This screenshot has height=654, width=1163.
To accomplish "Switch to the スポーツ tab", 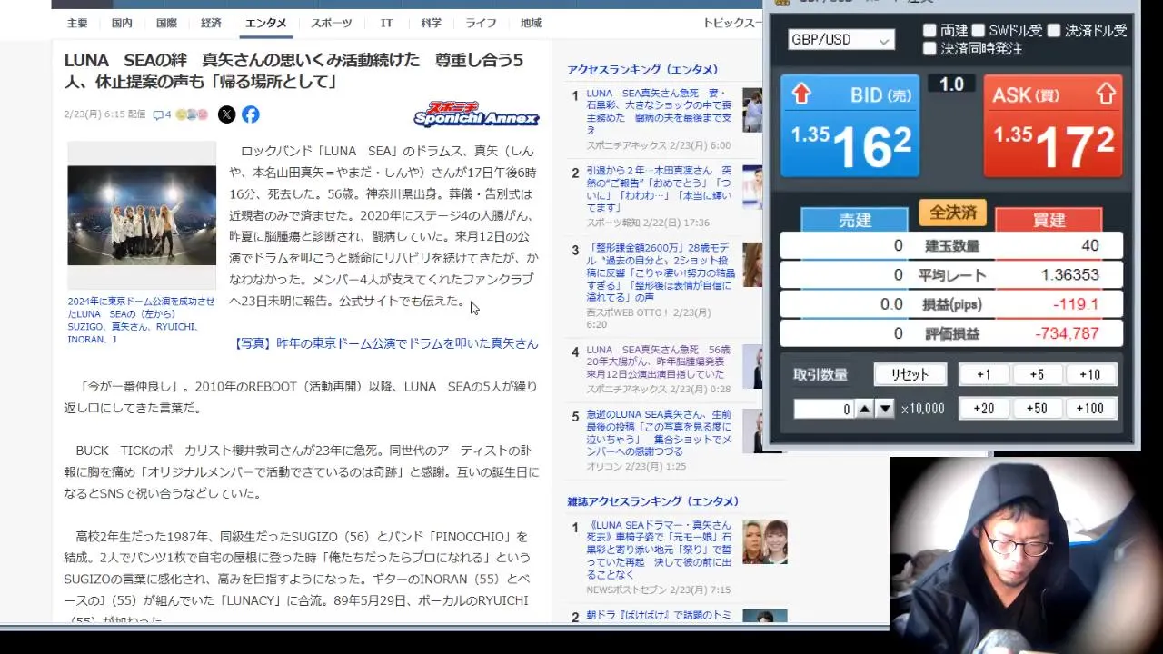I will pos(332,23).
